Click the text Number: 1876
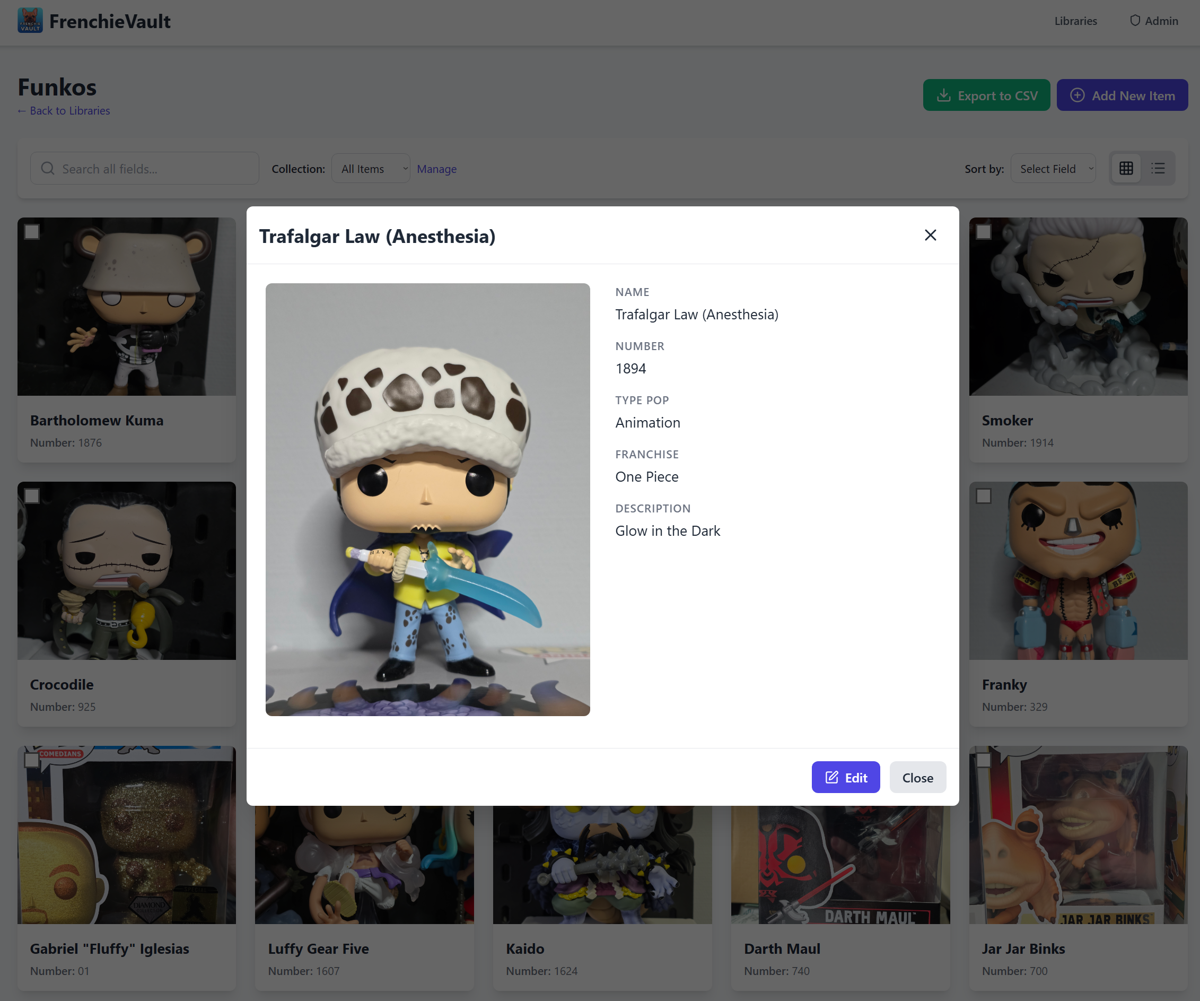Image resolution: width=1200 pixels, height=1001 pixels. [66, 443]
